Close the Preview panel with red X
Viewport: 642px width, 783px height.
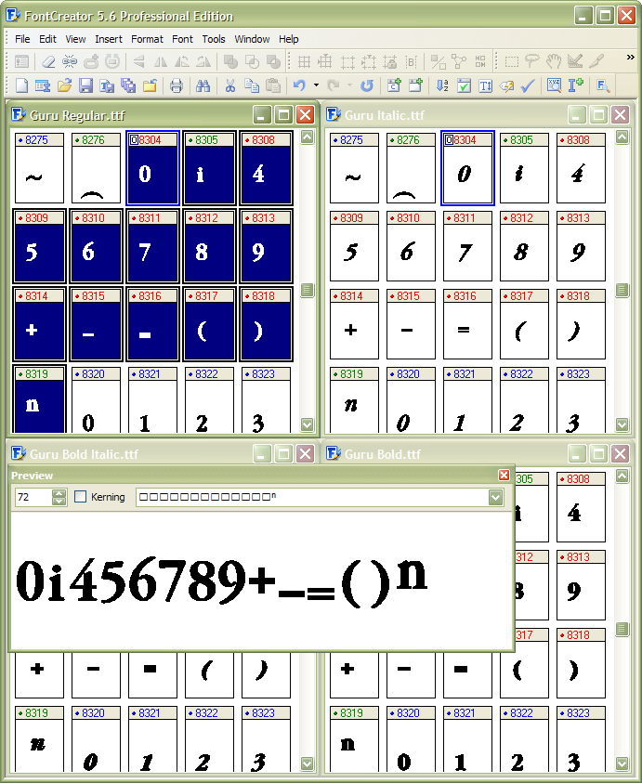[504, 475]
